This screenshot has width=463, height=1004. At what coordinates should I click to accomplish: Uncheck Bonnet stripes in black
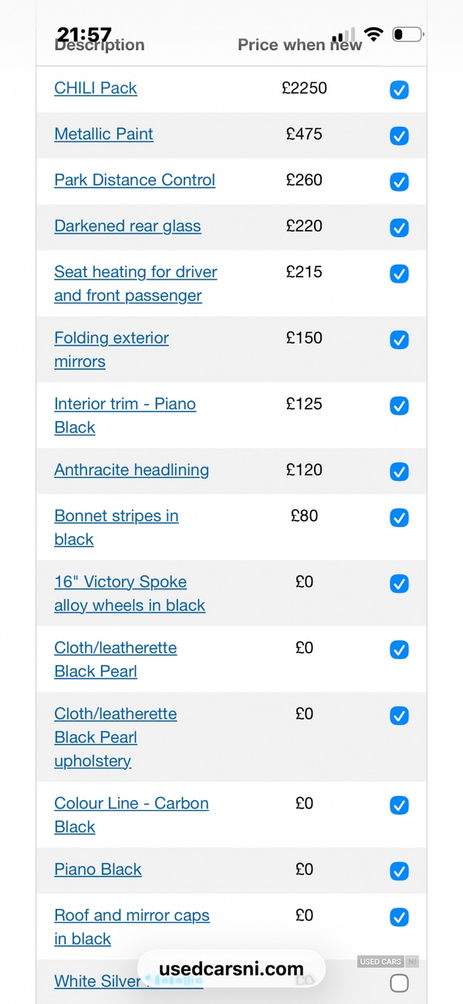(x=399, y=518)
